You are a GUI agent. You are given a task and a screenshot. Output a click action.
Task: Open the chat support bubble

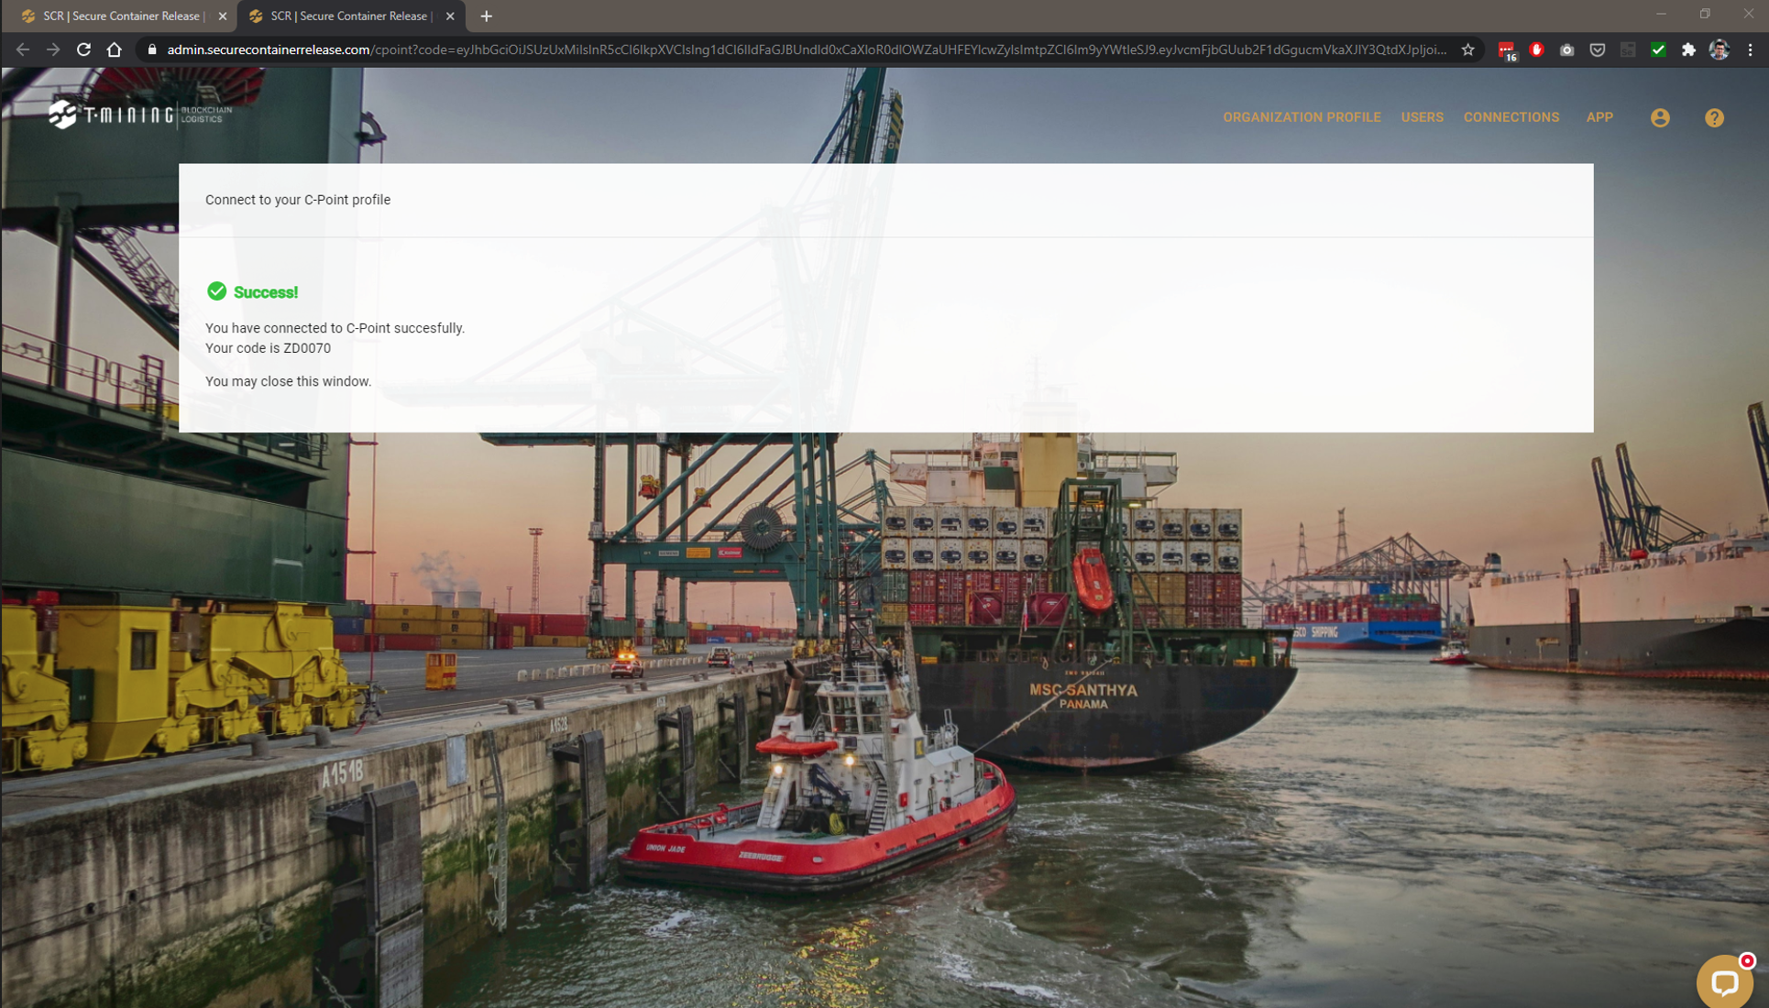1724,982
